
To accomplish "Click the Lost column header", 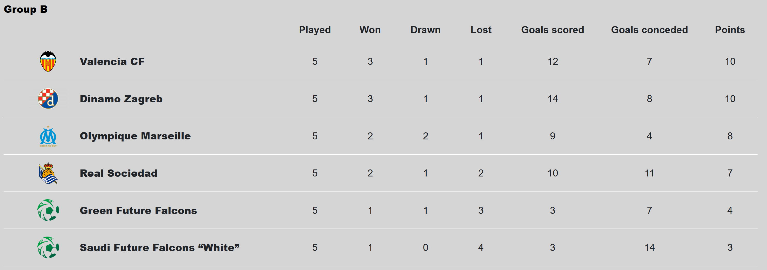I will tap(481, 30).
